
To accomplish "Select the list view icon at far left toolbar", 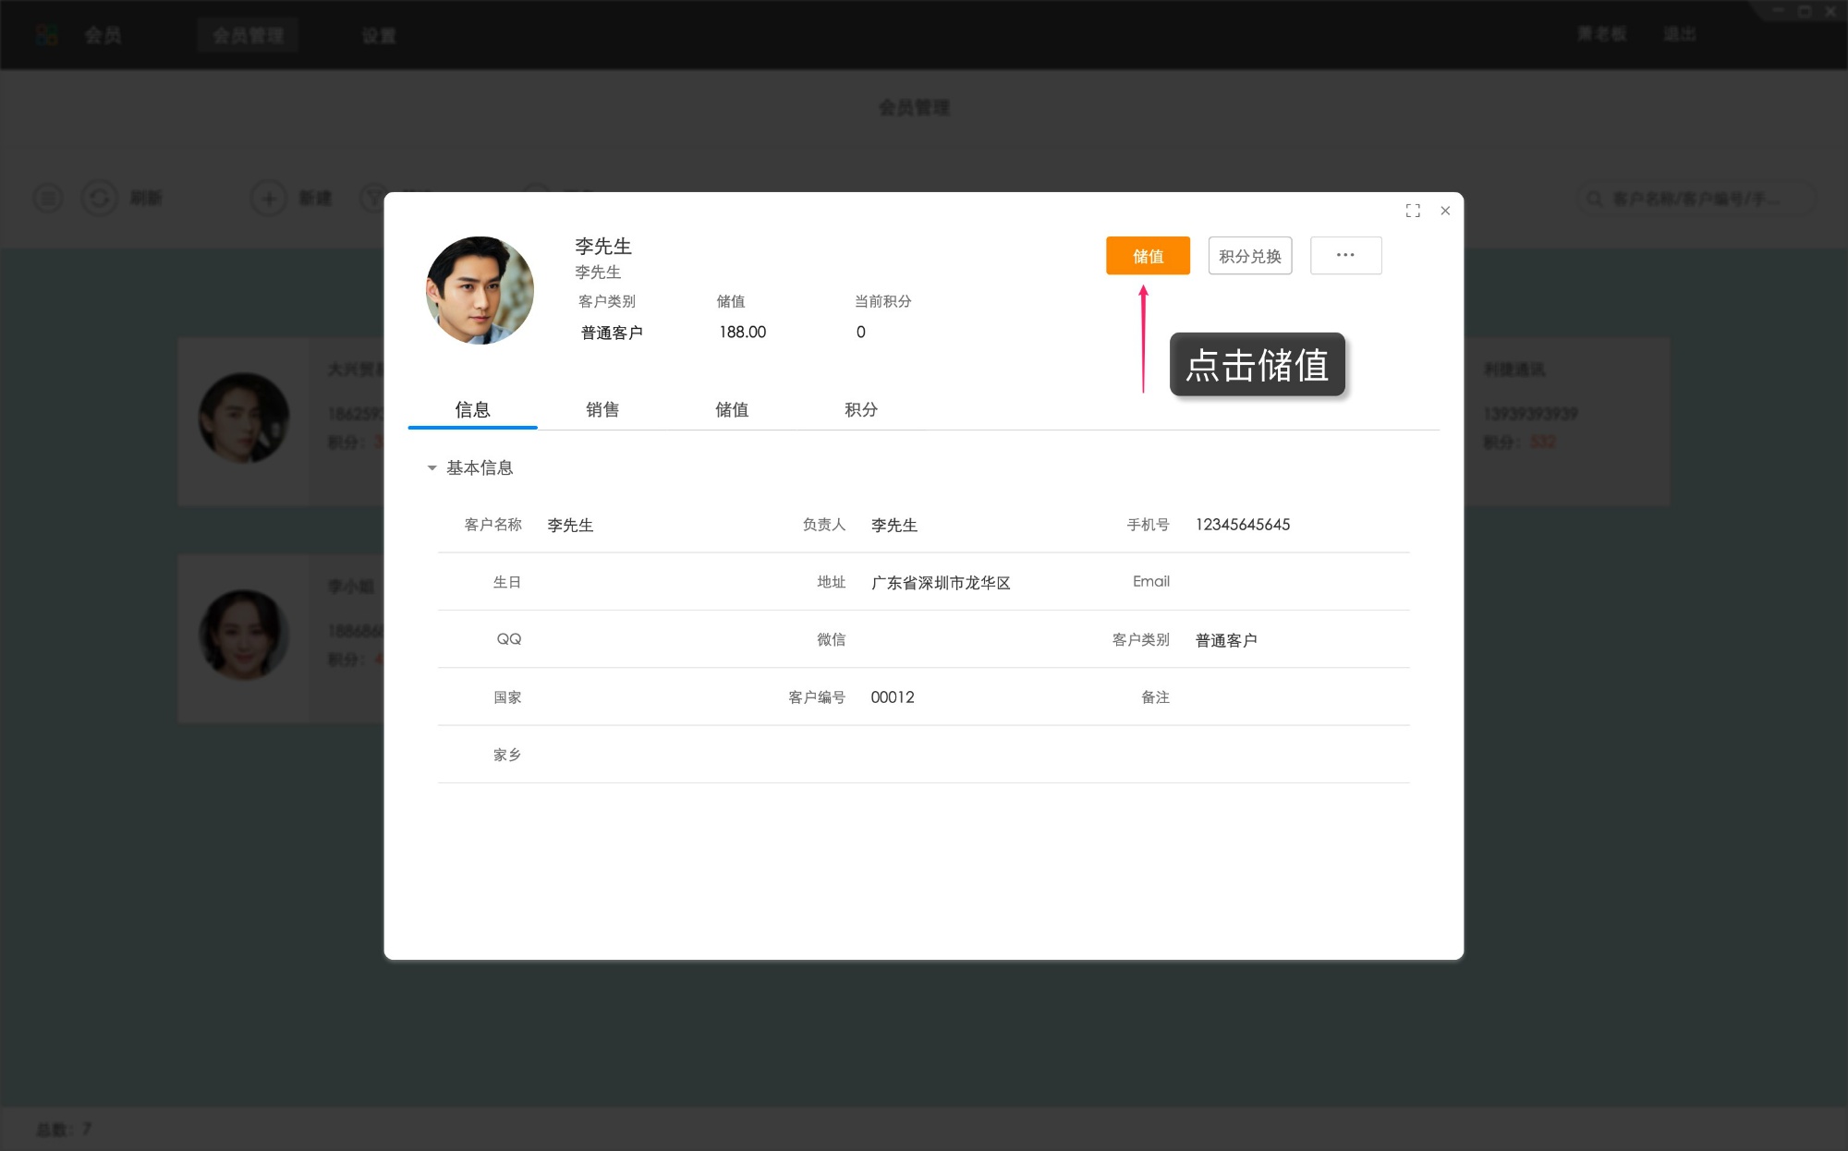I will (x=47, y=198).
